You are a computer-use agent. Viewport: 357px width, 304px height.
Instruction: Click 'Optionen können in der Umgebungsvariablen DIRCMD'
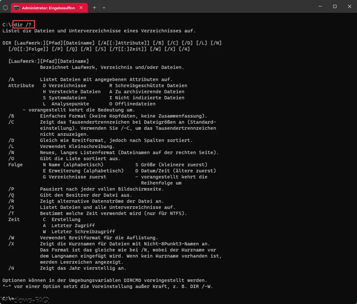tap(72, 280)
